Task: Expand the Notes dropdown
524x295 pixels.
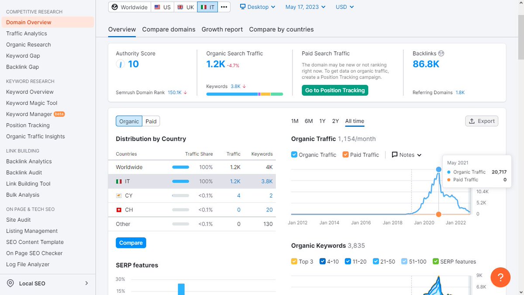Action: (407, 155)
